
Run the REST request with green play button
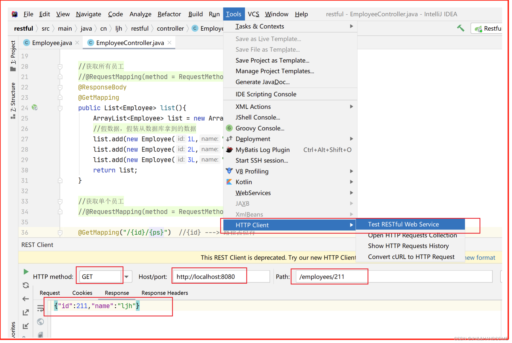tap(26, 272)
